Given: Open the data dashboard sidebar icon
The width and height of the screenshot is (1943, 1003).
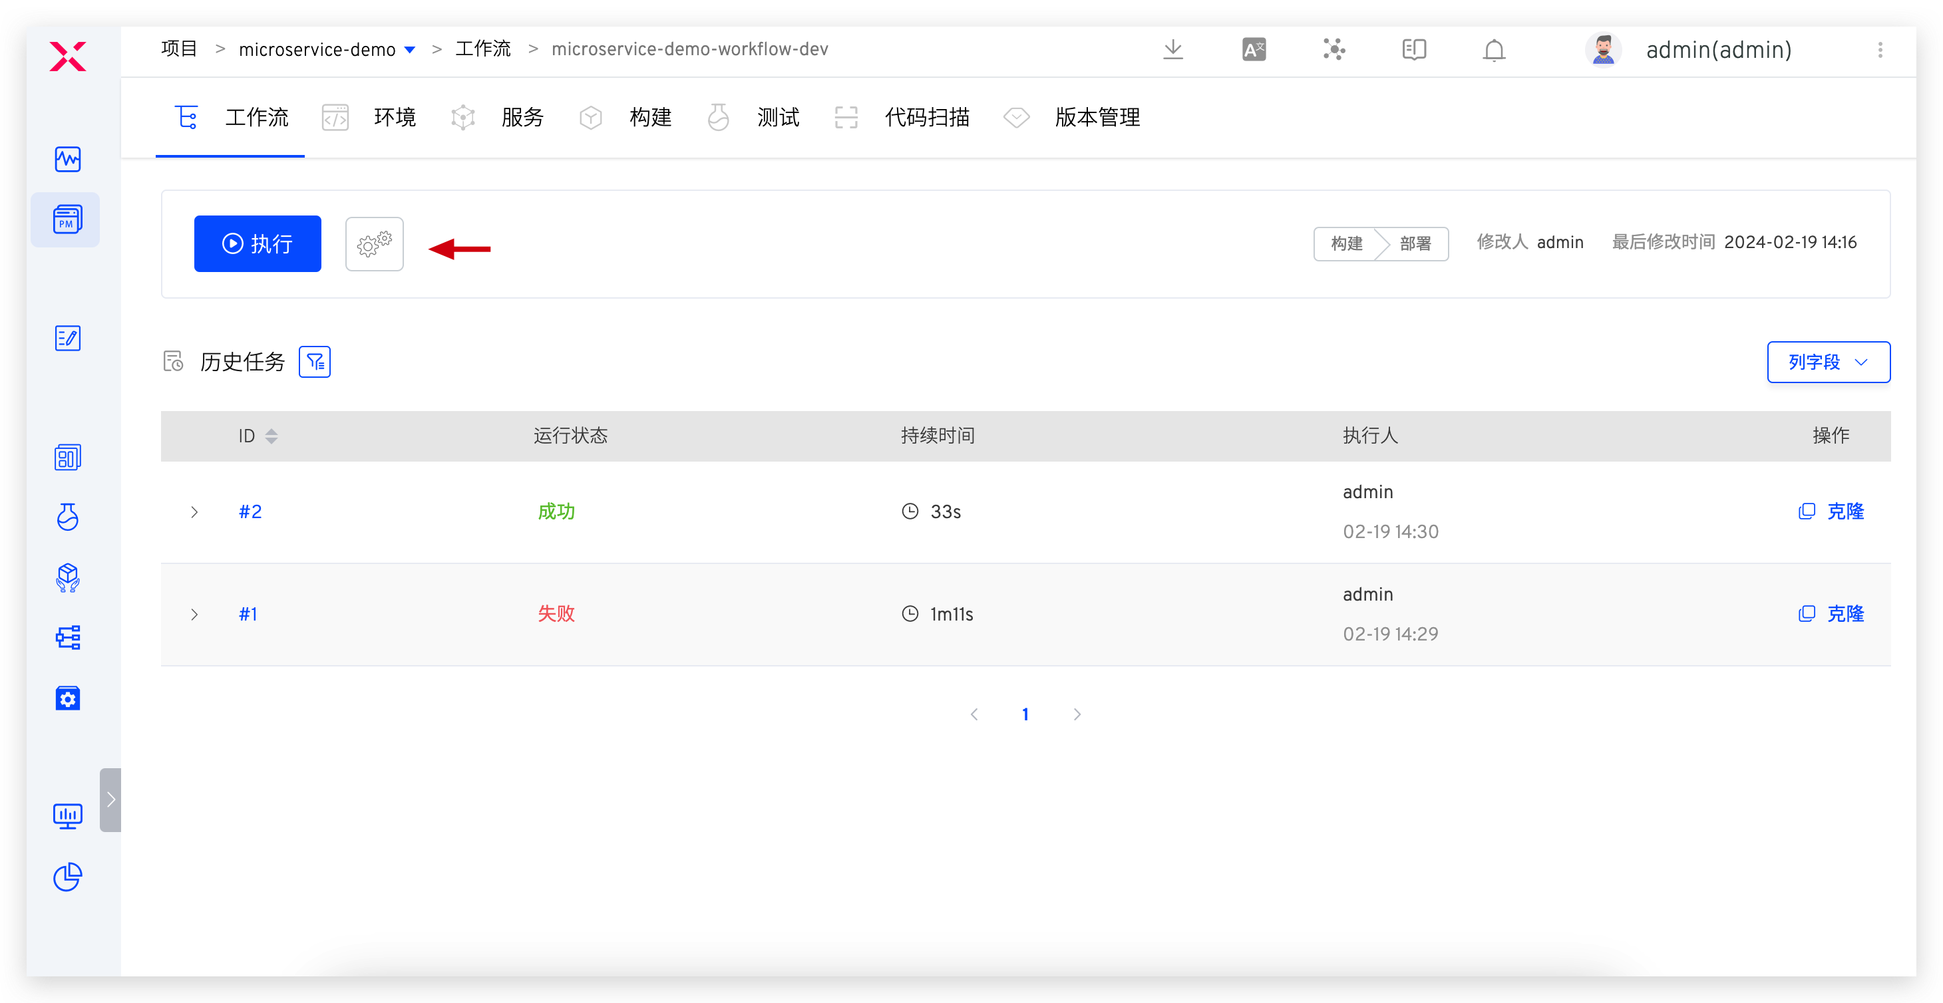Looking at the screenshot, I should tap(68, 457).
